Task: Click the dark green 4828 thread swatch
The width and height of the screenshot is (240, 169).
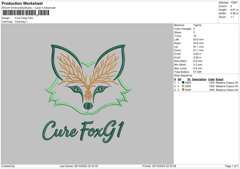Action: pos(183,82)
